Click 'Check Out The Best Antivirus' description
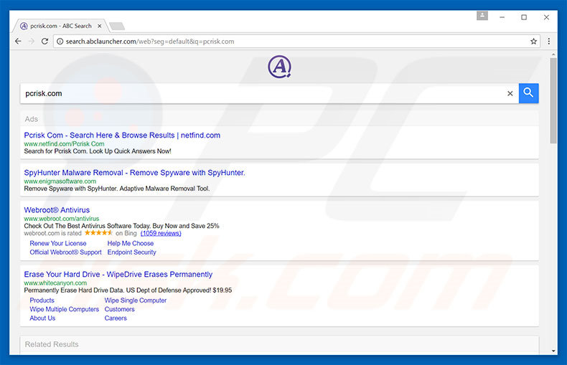 point(121,226)
